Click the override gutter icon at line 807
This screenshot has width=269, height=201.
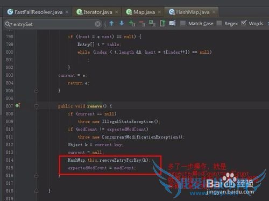point(18,105)
